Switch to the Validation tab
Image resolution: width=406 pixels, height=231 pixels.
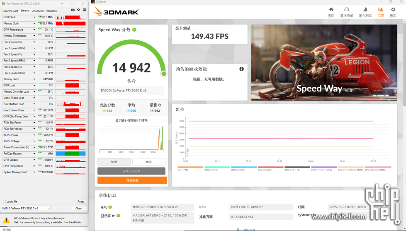51,11
